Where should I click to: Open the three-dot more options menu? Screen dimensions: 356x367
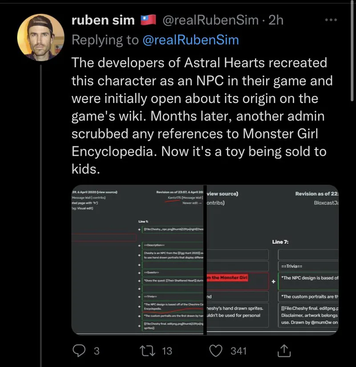click(x=331, y=20)
